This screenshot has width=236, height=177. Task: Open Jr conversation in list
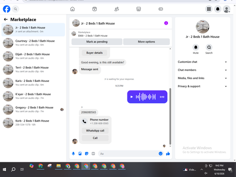click(33, 30)
